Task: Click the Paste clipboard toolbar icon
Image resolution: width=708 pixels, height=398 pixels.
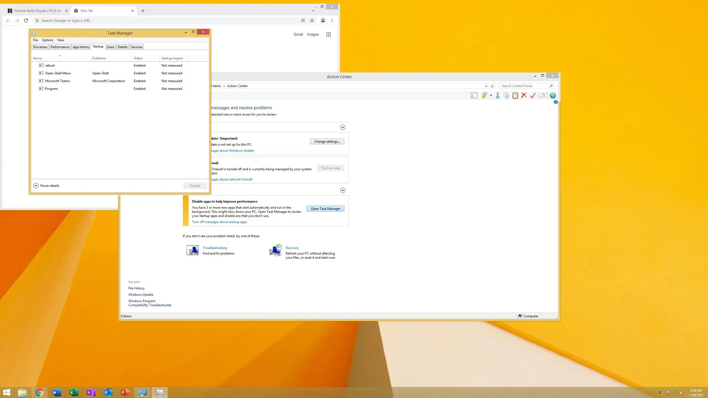Action: (515, 96)
